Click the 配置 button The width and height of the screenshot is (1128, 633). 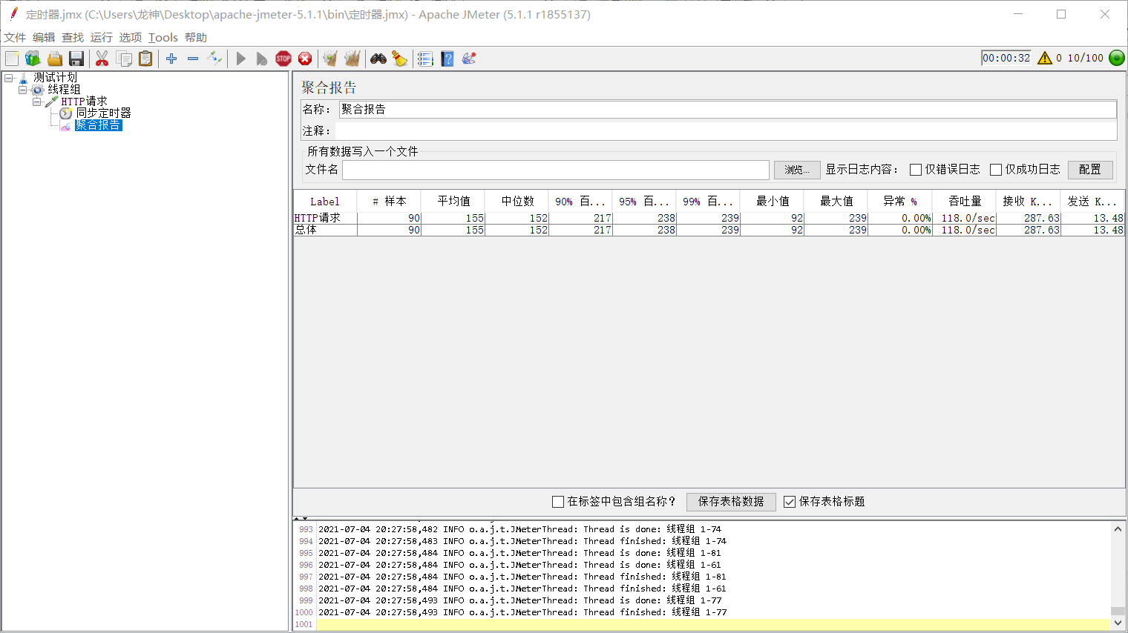pos(1090,170)
